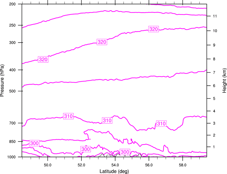Screen dimensions: 227x174
Task: Pick the 2 km height tick label
Action: pyautogui.click(x=214, y=135)
